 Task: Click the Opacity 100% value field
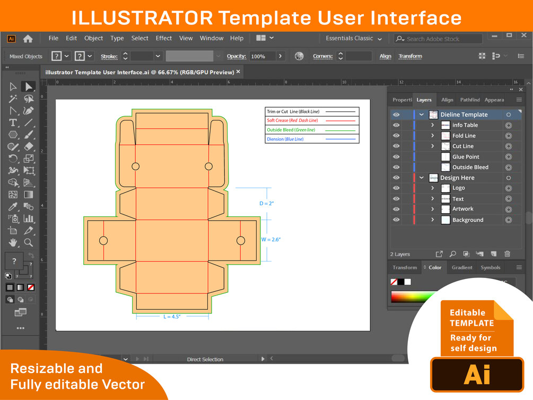coord(263,56)
